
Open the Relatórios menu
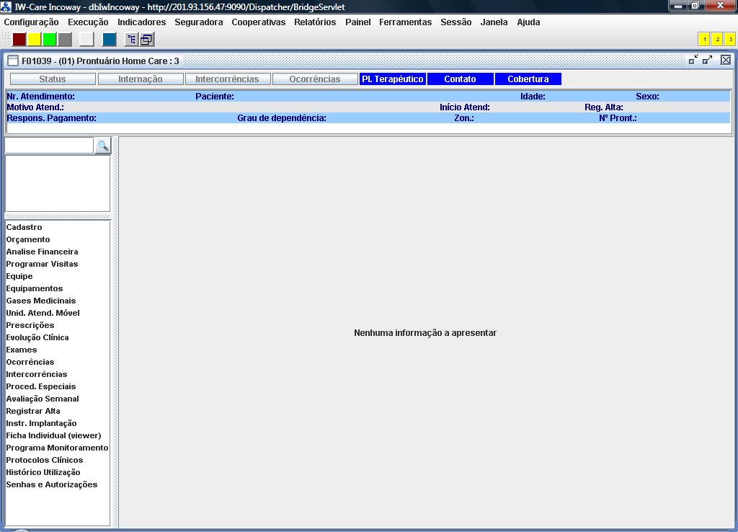click(x=315, y=22)
